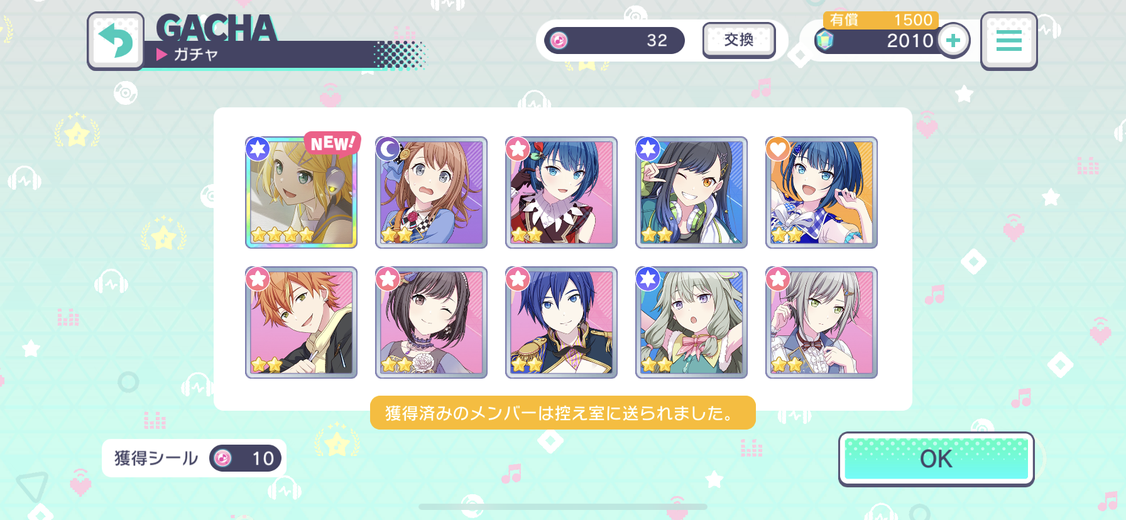Open the hamburger menu icon
The width and height of the screenshot is (1126, 520).
[1008, 41]
